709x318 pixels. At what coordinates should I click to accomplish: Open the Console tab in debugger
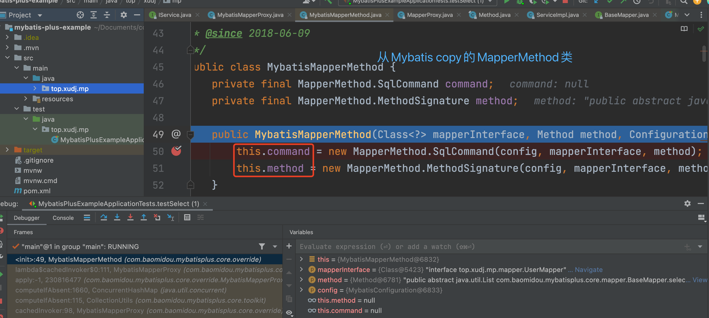[x=63, y=218]
